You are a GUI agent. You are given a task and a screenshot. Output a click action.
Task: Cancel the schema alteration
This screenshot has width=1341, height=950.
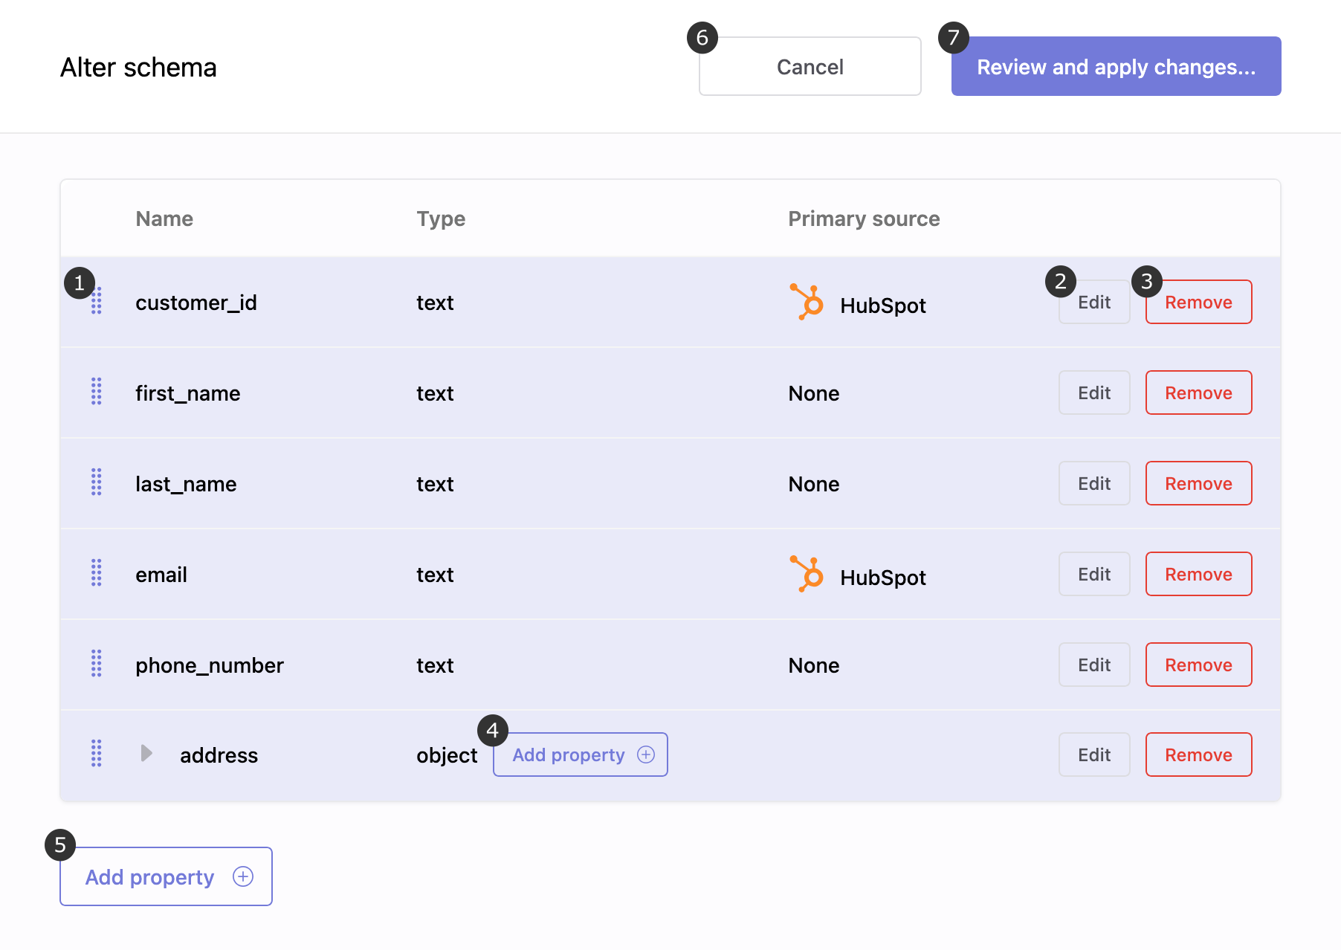click(x=810, y=67)
